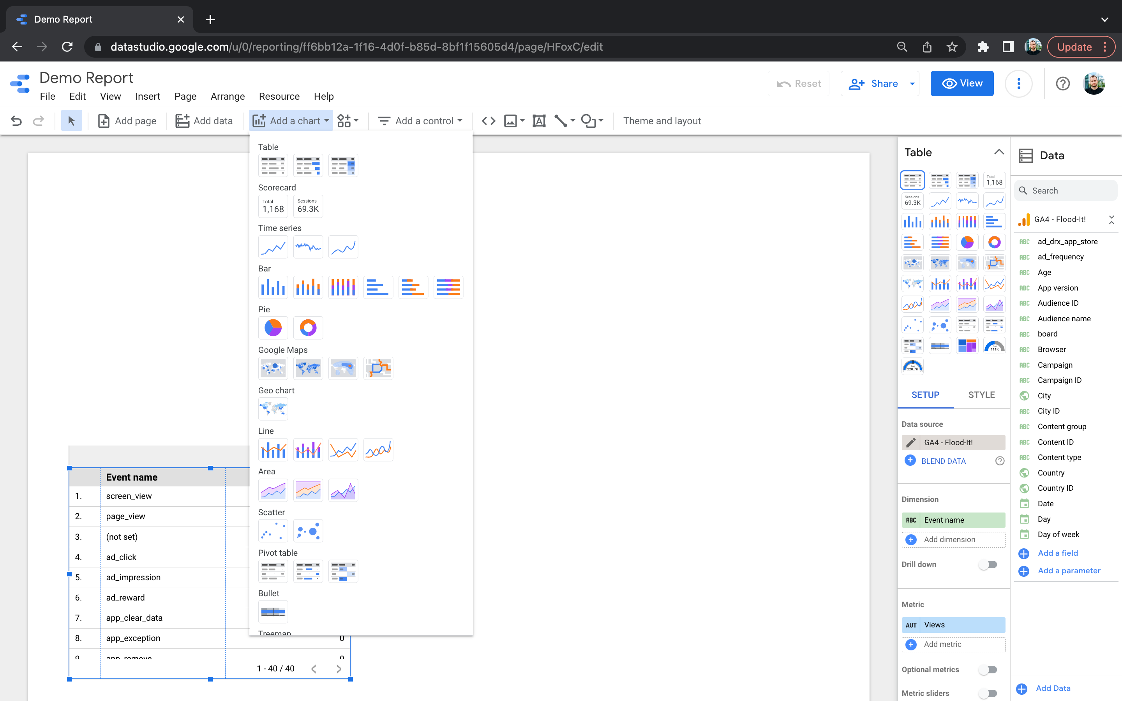
Task: Open the Arrange menu
Action: pos(227,97)
